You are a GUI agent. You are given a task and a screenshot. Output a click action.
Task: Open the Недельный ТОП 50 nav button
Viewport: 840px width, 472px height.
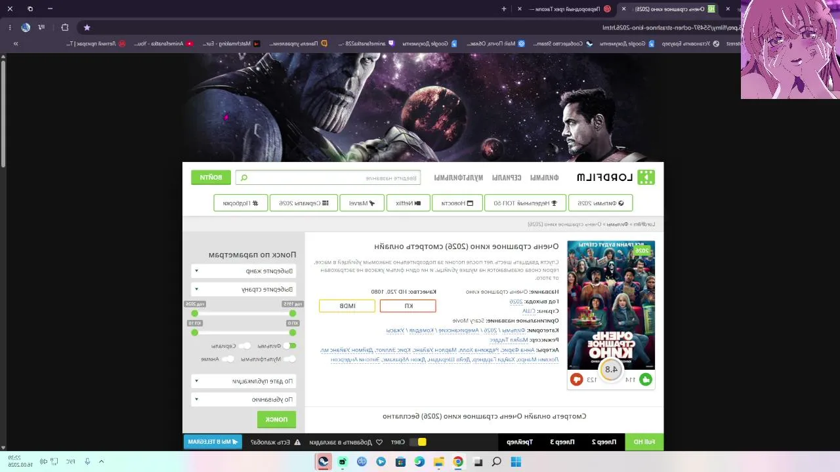[x=526, y=203]
